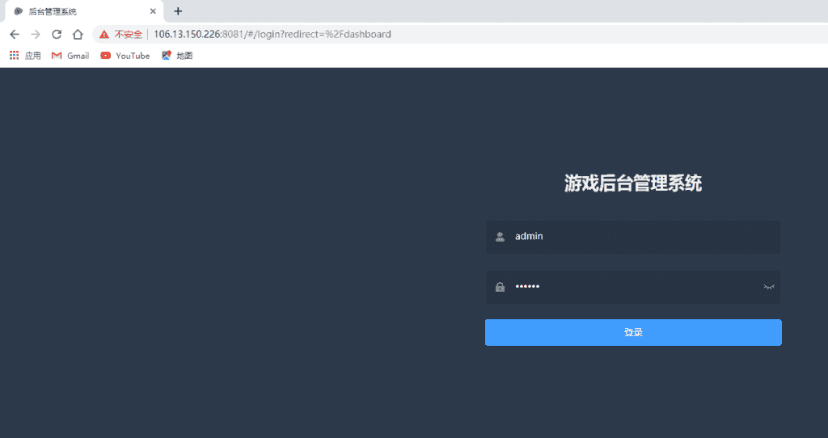Toggle password visibility with the eye icon
This screenshot has height=438, width=828.
(769, 287)
